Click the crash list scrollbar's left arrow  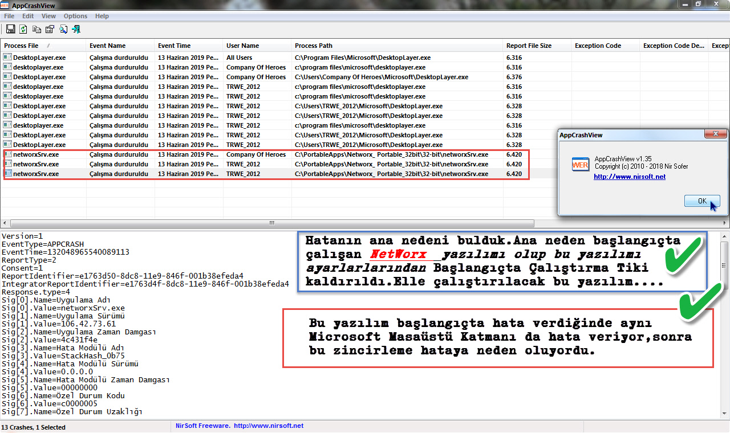5,223
